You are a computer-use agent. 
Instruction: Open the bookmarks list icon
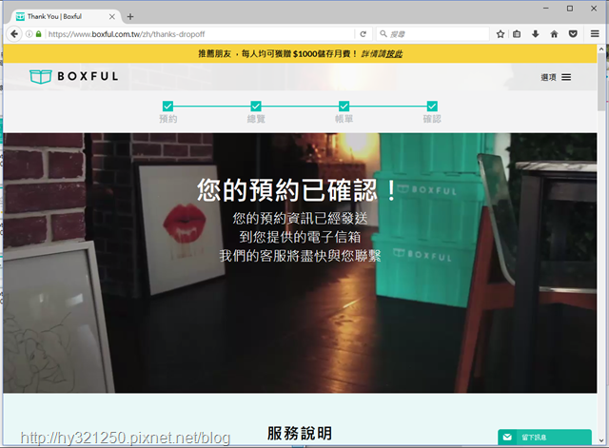click(517, 34)
